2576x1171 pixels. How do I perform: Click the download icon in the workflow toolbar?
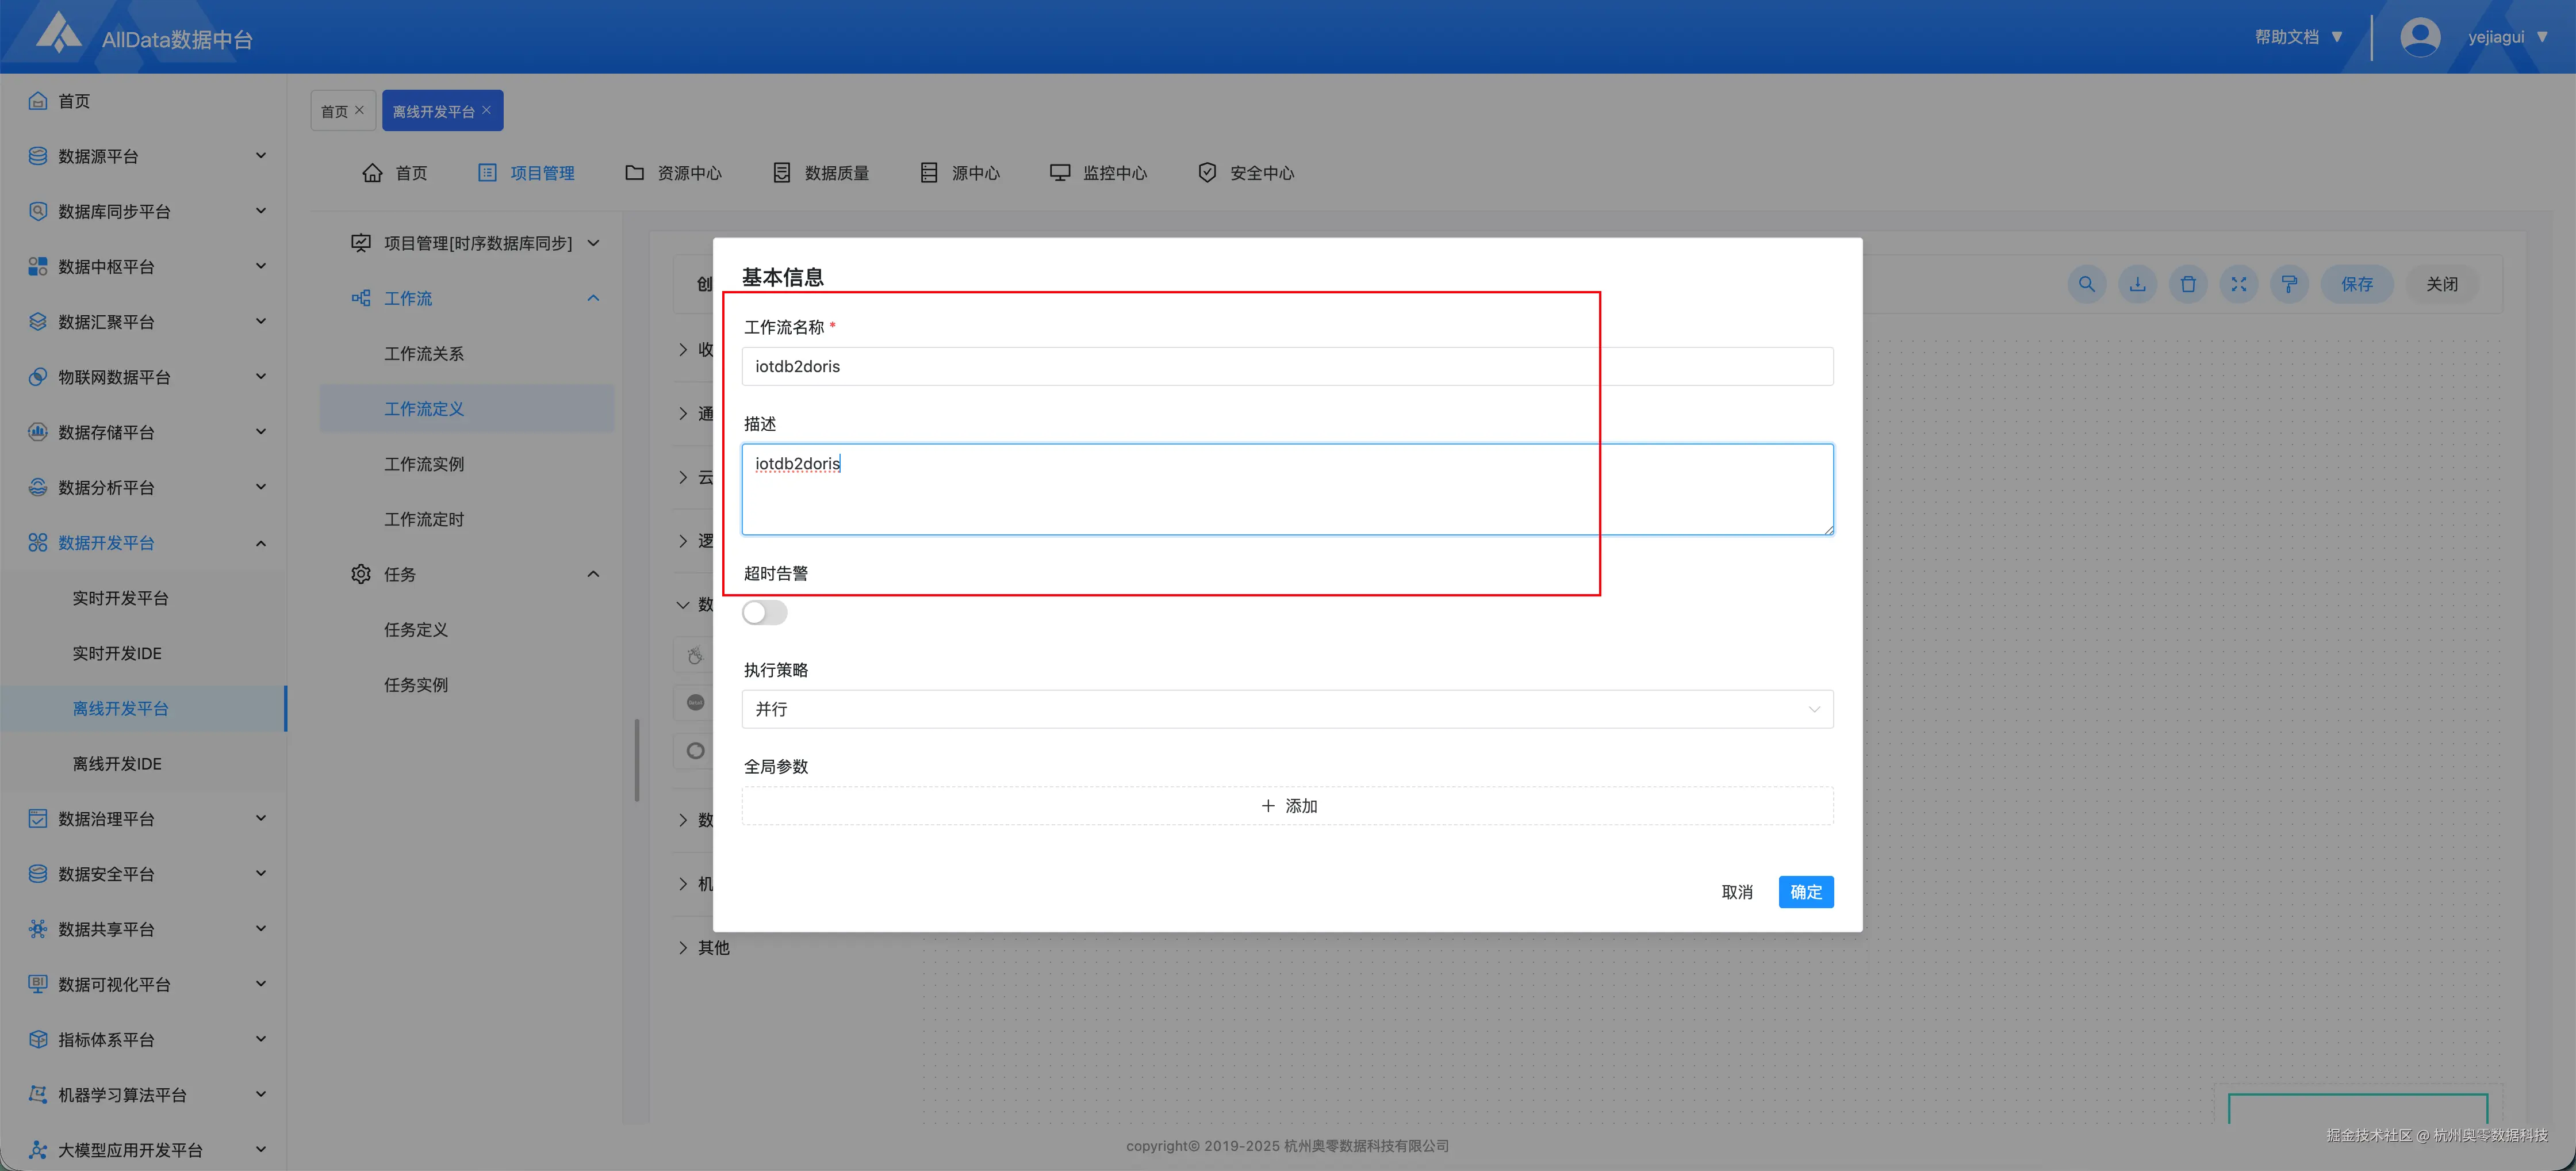click(2137, 284)
